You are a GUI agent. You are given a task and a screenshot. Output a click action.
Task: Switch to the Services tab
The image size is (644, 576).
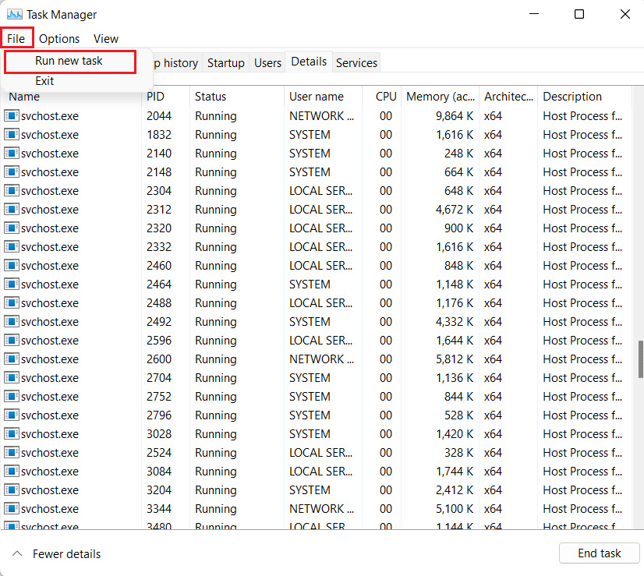356,63
